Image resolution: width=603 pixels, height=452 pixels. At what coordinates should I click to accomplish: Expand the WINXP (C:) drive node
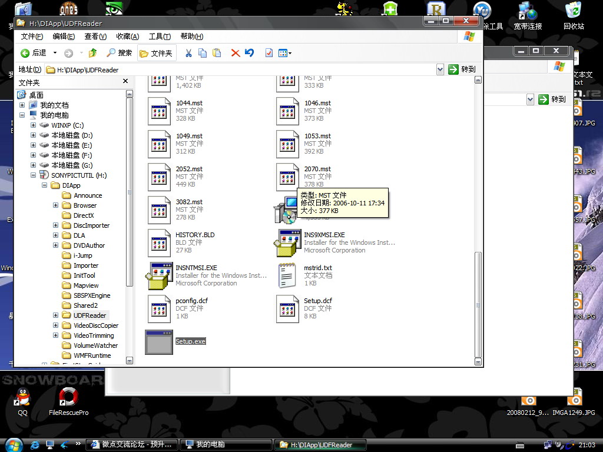[33, 125]
